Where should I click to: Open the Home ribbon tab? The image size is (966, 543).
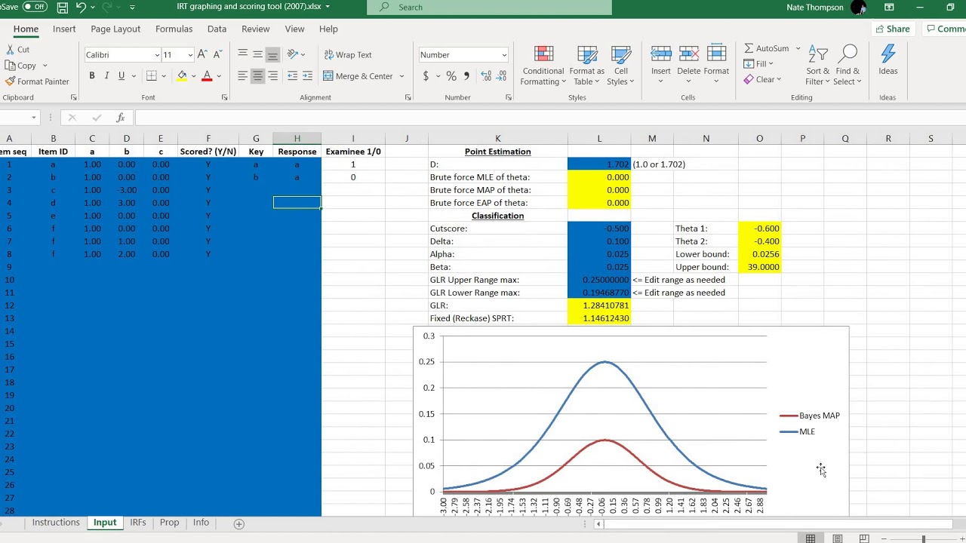point(26,29)
